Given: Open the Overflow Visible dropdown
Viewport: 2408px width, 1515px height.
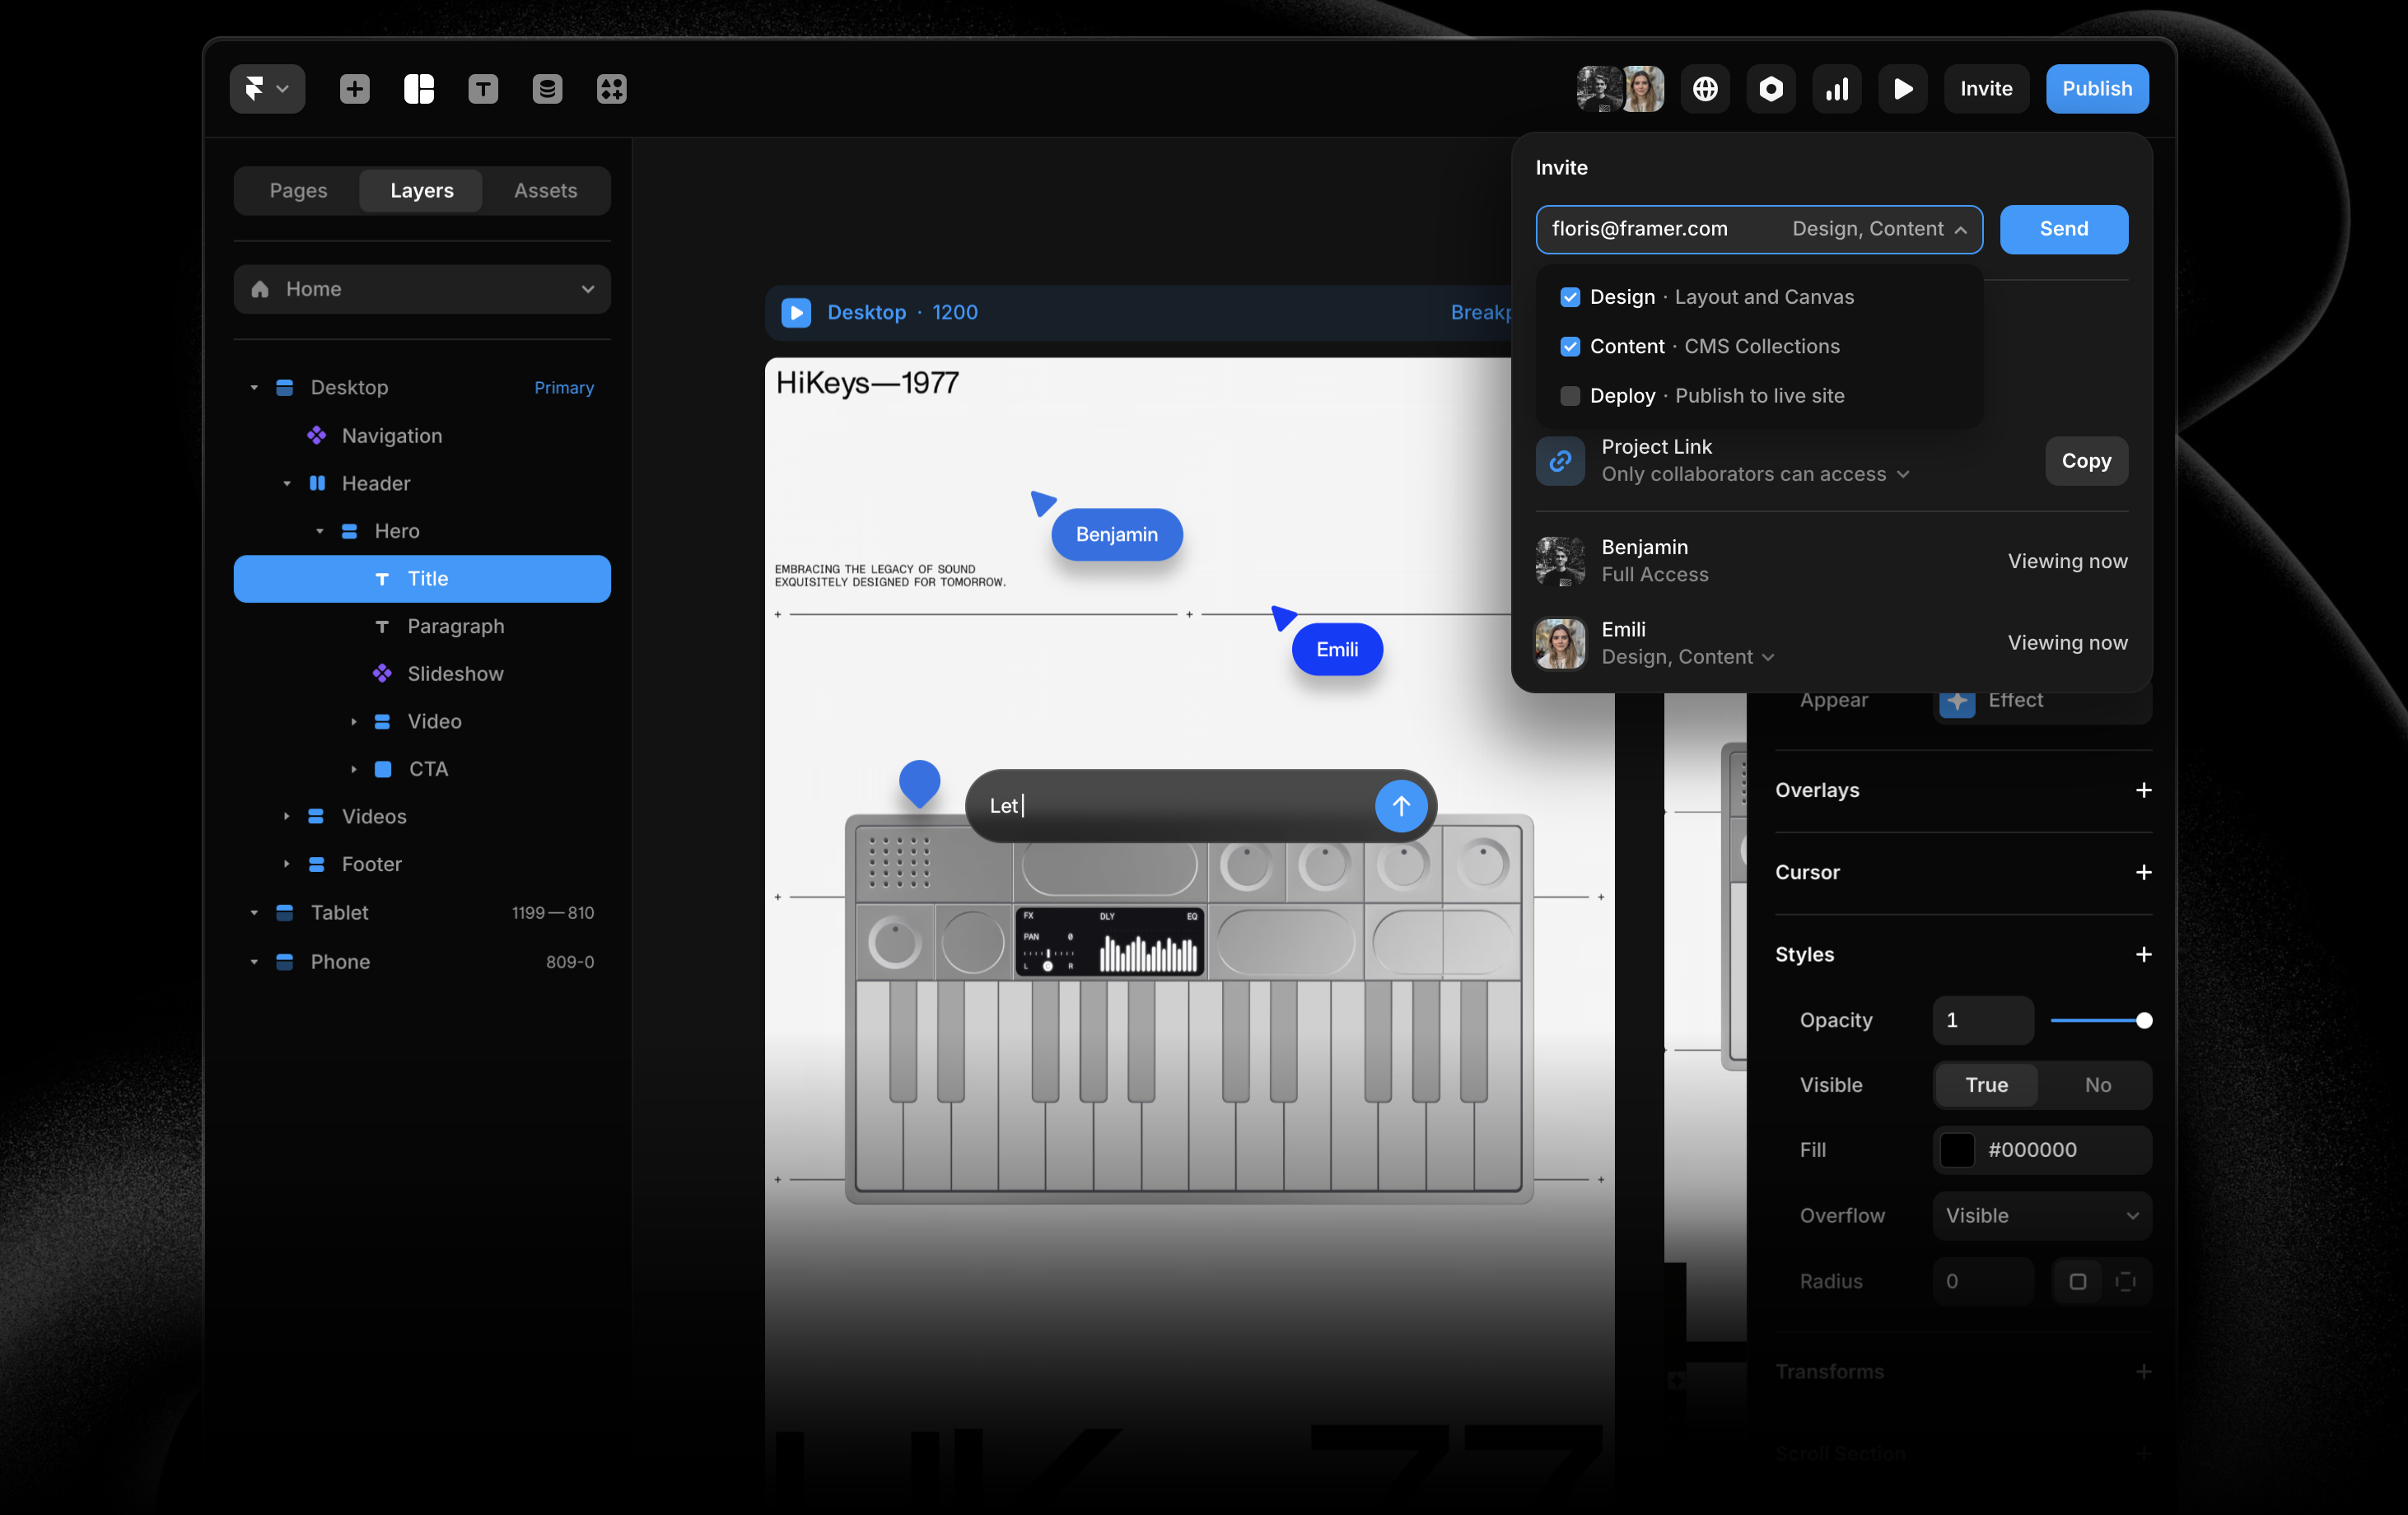Looking at the screenshot, I should (x=2041, y=1215).
